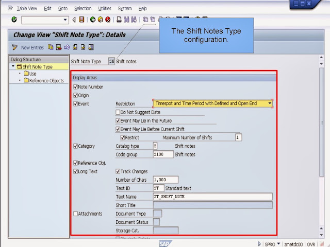This screenshot has width=330, height=247.
Task: Click the Code group field S100
Action: (163, 154)
